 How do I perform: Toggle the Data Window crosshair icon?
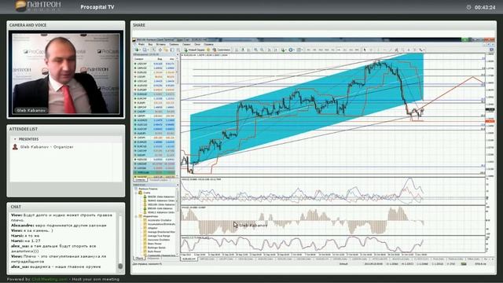coord(160,50)
